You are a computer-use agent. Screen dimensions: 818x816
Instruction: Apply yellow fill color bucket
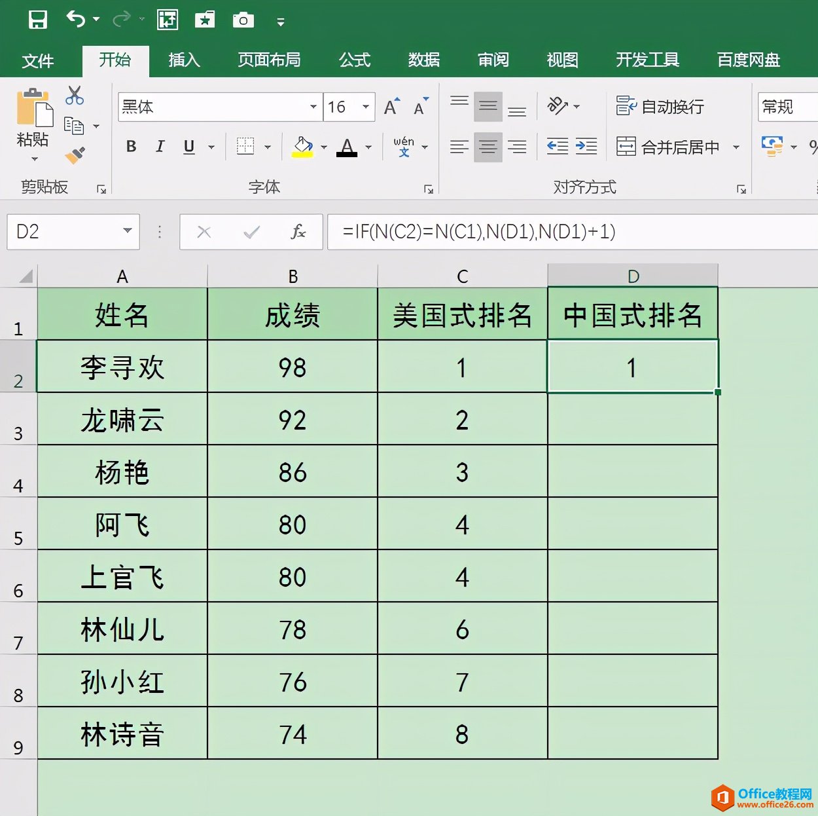click(302, 147)
